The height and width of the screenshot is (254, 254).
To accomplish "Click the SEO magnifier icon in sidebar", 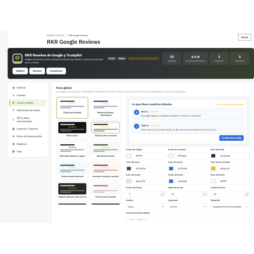I will pyautogui.click(x=13, y=120).
